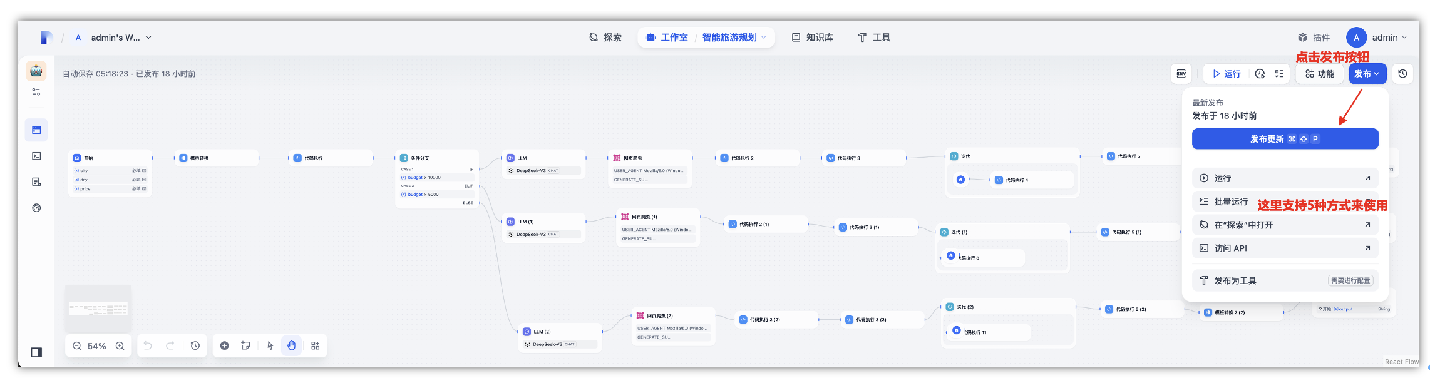Click the workflow minimap thumbnail

(98, 309)
